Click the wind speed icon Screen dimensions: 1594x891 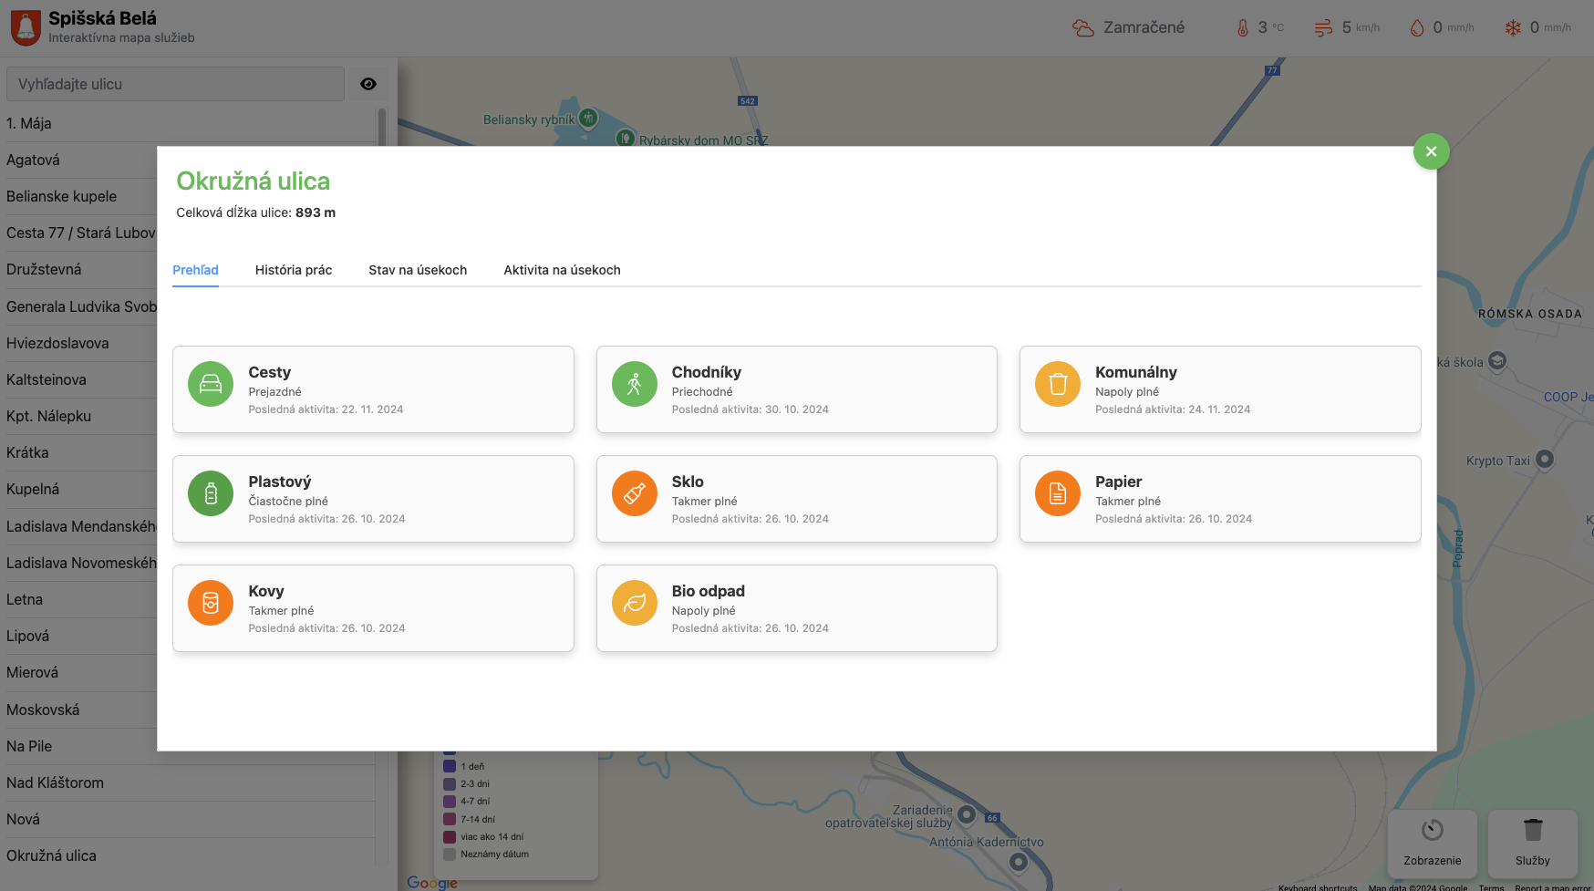coord(1323,28)
